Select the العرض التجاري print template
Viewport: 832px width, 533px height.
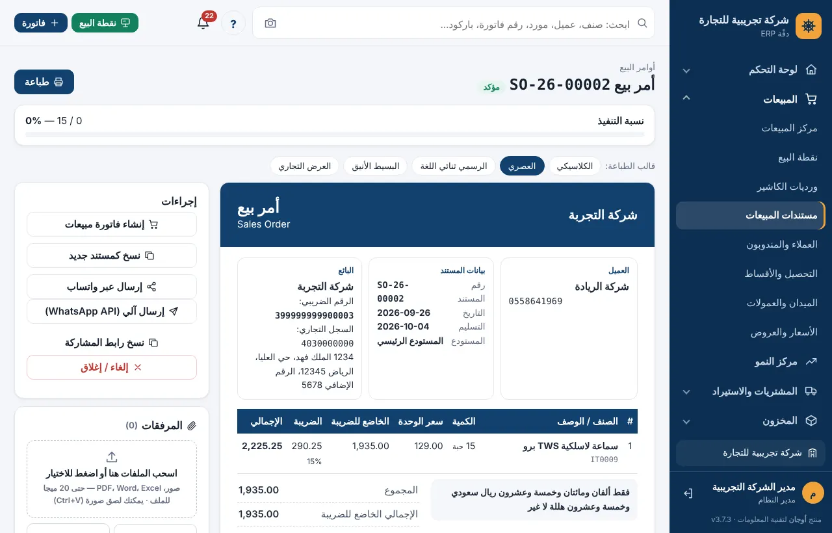305,166
